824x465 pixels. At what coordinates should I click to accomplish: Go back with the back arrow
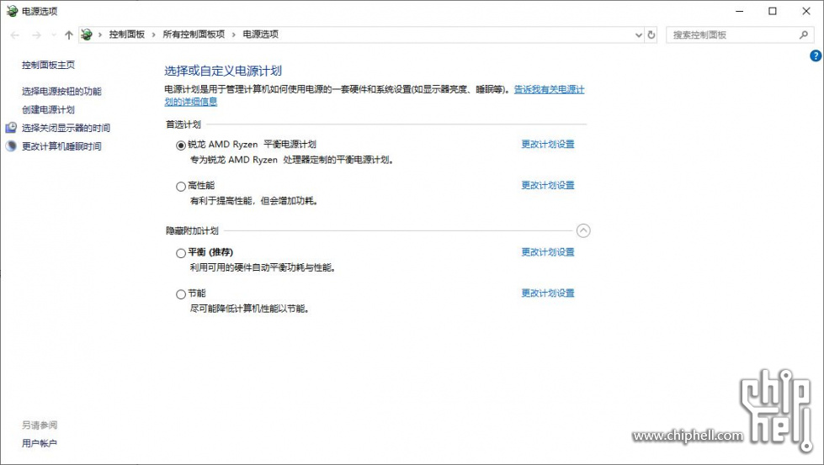[14, 35]
